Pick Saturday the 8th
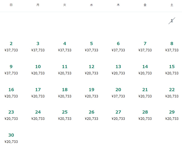This screenshot has width=182, height=148. [172, 46]
